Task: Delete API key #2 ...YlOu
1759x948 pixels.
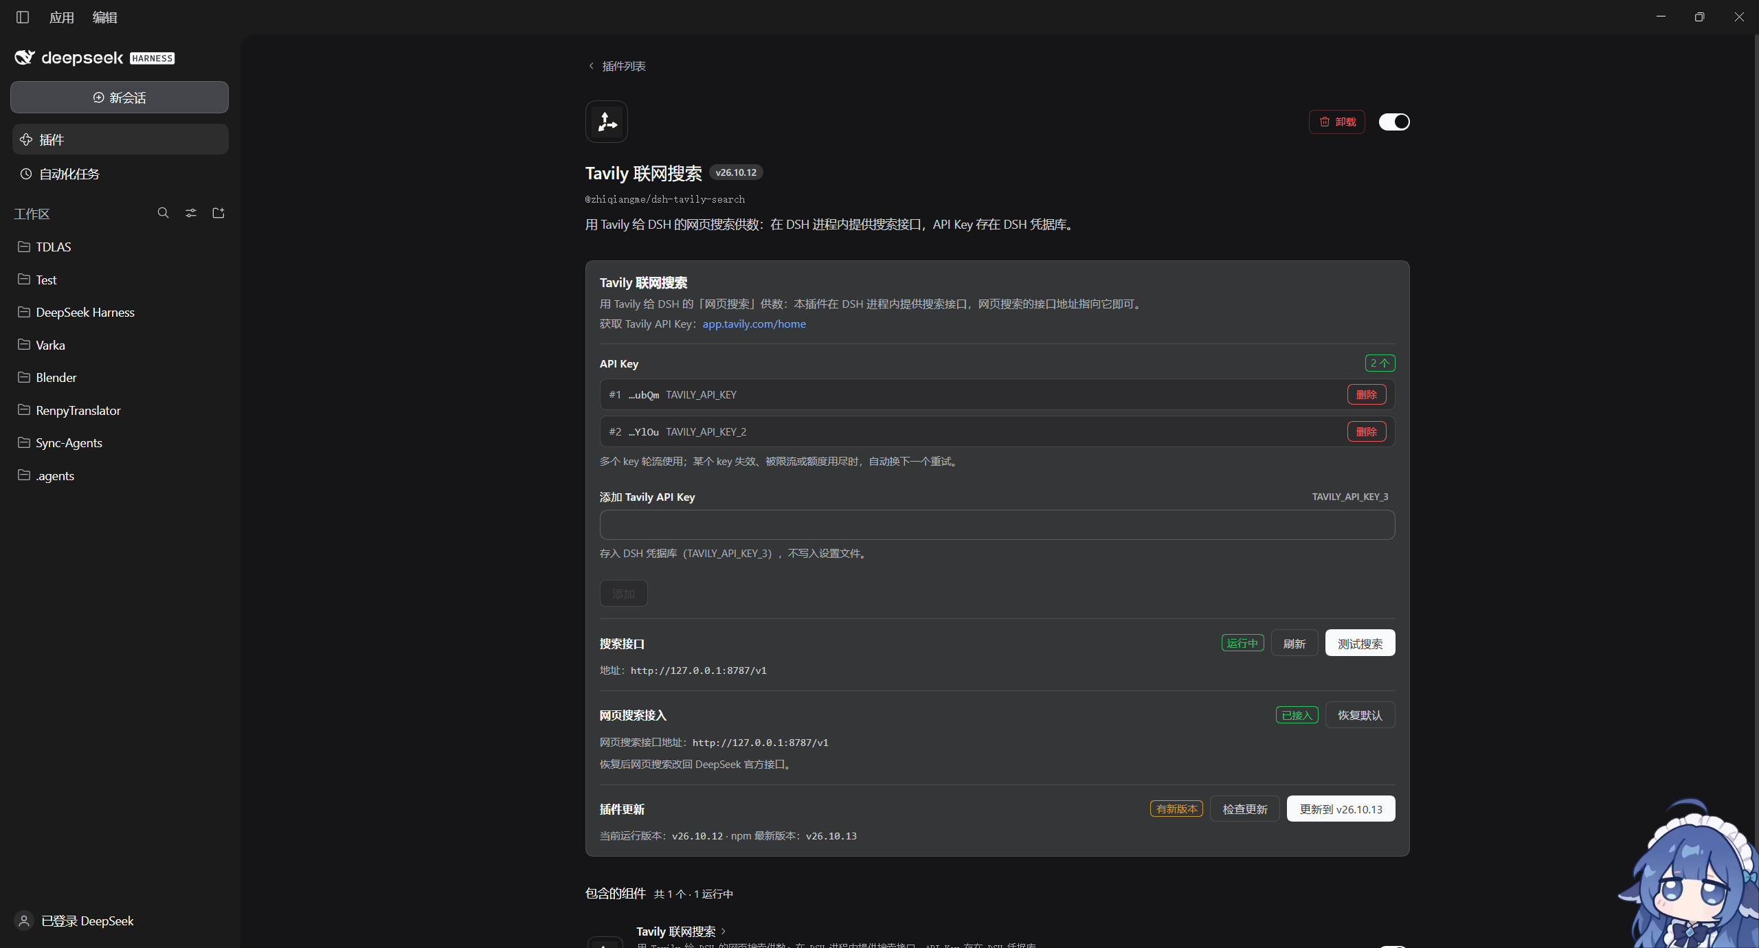Action: pos(1366,431)
